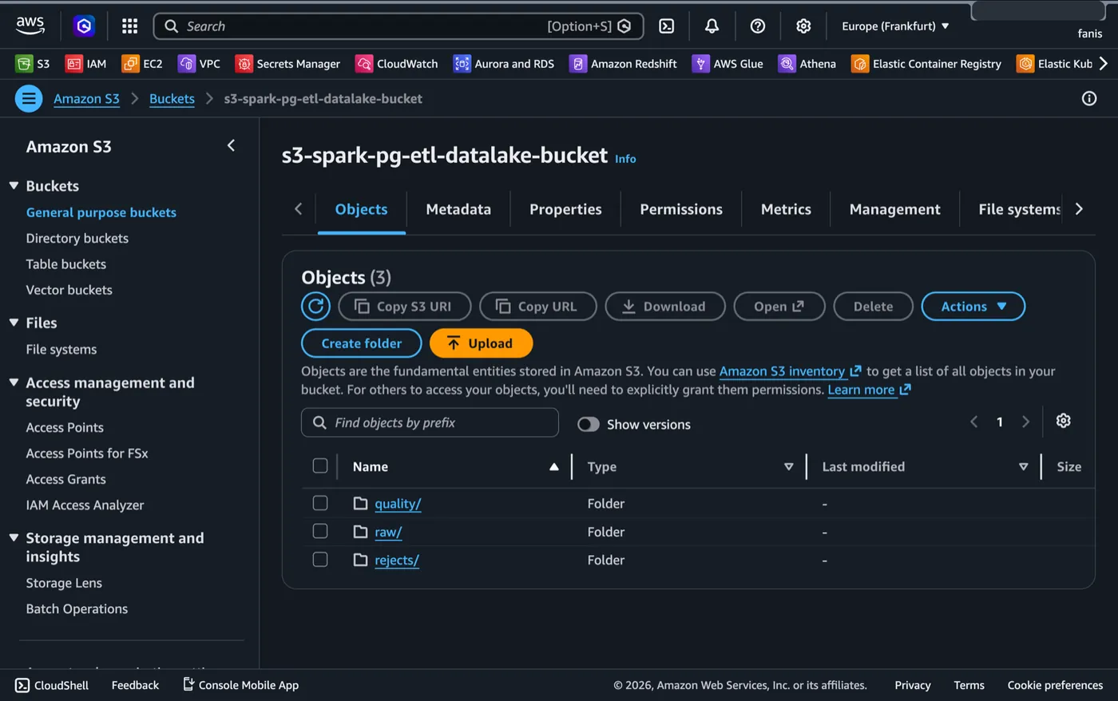1118x701 pixels.
Task: Open the S3 service shortcut
Action: click(33, 63)
